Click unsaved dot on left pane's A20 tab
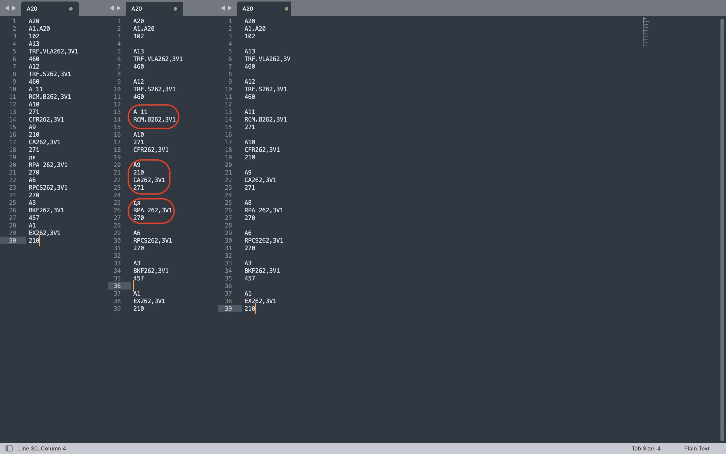Viewport: 726px width, 454px height. coord(71,9)
